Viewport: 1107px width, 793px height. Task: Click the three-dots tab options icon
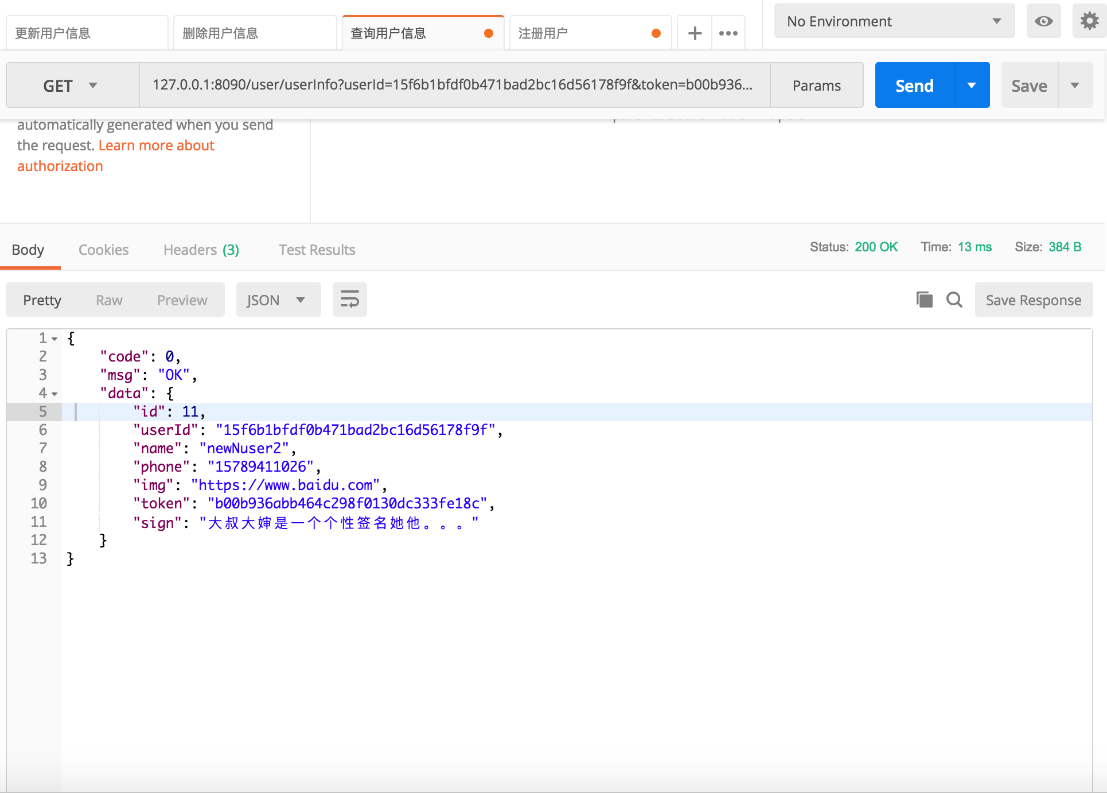728,33
